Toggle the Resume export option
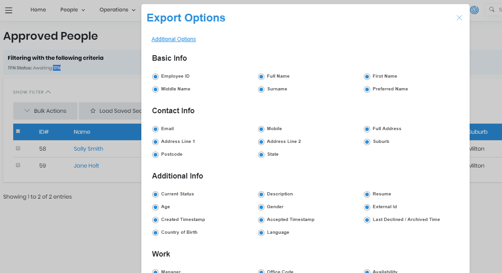 click(367, 194)
